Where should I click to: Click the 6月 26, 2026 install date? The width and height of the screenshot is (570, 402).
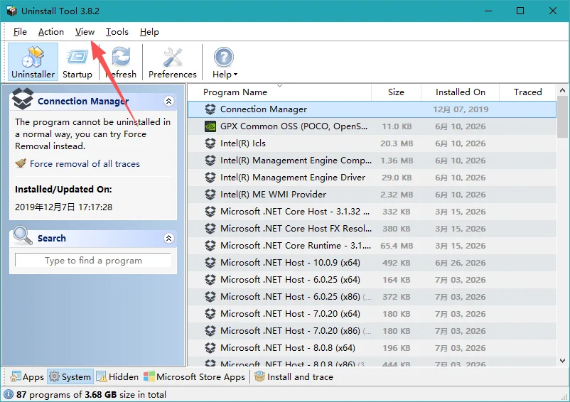click(461, 263)
